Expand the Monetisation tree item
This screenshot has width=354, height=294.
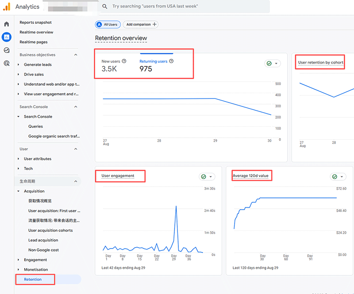pos(18,270)
